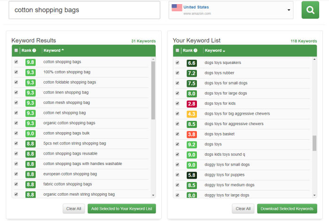Toggle select-all checkbox in Keyword Results header
The height and width of the screenshot is (221, 329).
[16, 50]
